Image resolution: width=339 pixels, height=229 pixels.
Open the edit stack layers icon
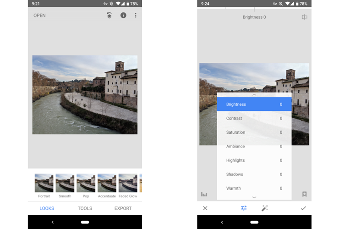tap(109, 15)
